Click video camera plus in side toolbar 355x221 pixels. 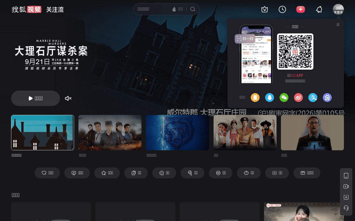tap(346, 186)
